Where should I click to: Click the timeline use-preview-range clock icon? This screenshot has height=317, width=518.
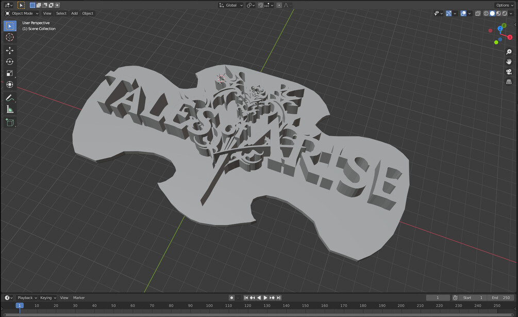pyautogui.click(x=455, y=298)
